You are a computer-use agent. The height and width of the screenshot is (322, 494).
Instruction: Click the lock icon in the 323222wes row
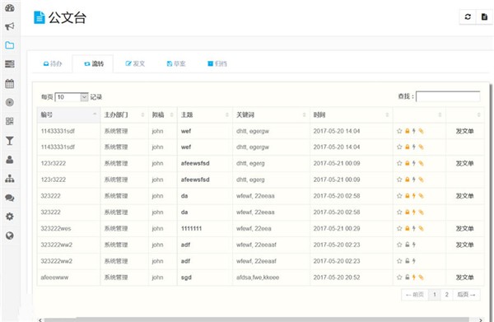click(407, 228)
